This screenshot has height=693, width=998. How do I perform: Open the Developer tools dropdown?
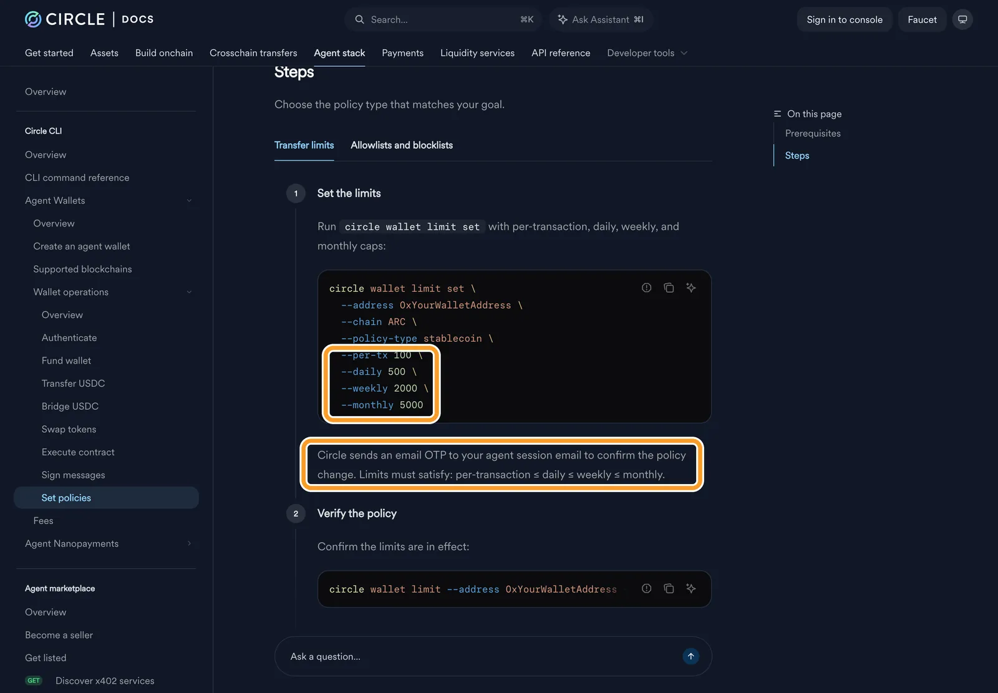(x=647, y=53)
